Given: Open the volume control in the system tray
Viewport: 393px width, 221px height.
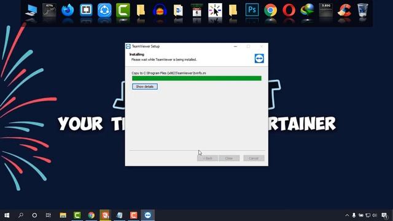Looking at the screenshot, I should pos(375,215).
